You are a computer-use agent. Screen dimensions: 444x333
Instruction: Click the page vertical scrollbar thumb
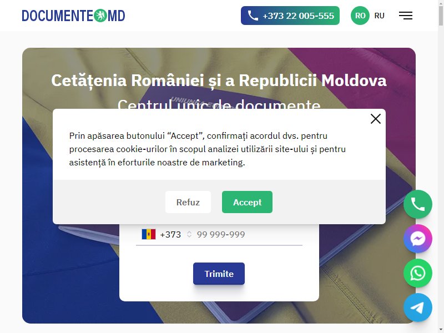click(441, 16)
